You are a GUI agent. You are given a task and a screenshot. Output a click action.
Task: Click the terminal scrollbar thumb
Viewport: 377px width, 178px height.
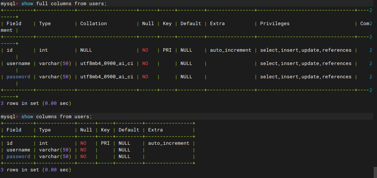tap(375, 172)
